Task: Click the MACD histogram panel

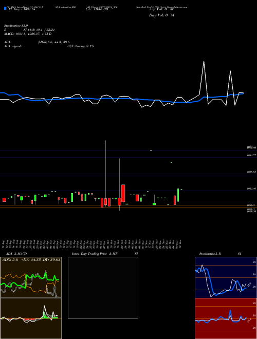Action: tap(31, 318)
